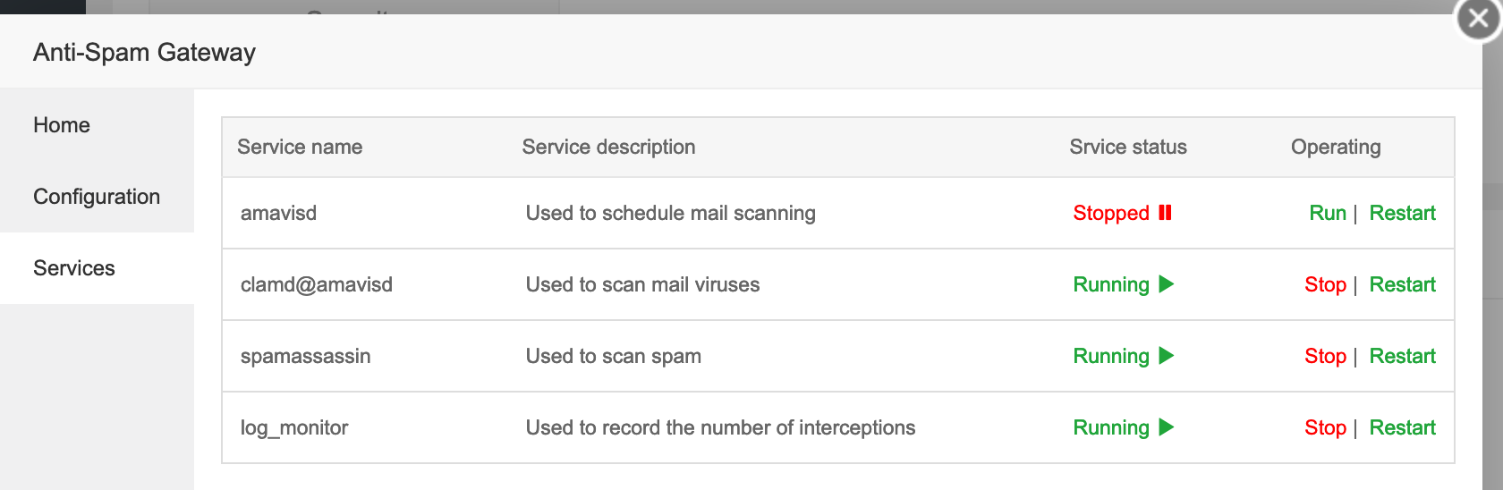This screenshot has width=1503, height=490.
Task: Click the running play icon for log_monitor
Action: (1166, 427)
